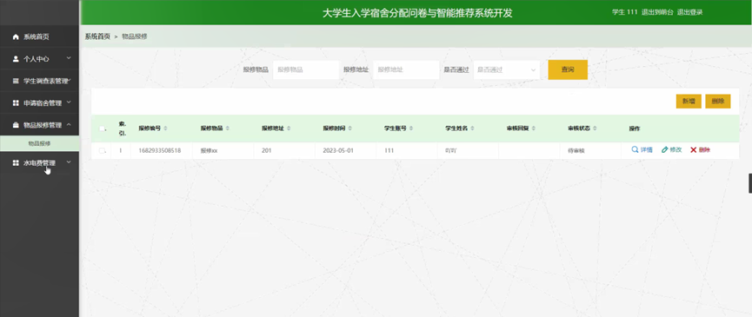Focus the 报修物品 search field
Image resolution: width=752 pixels, height=317 pixels.
point(306,69)
